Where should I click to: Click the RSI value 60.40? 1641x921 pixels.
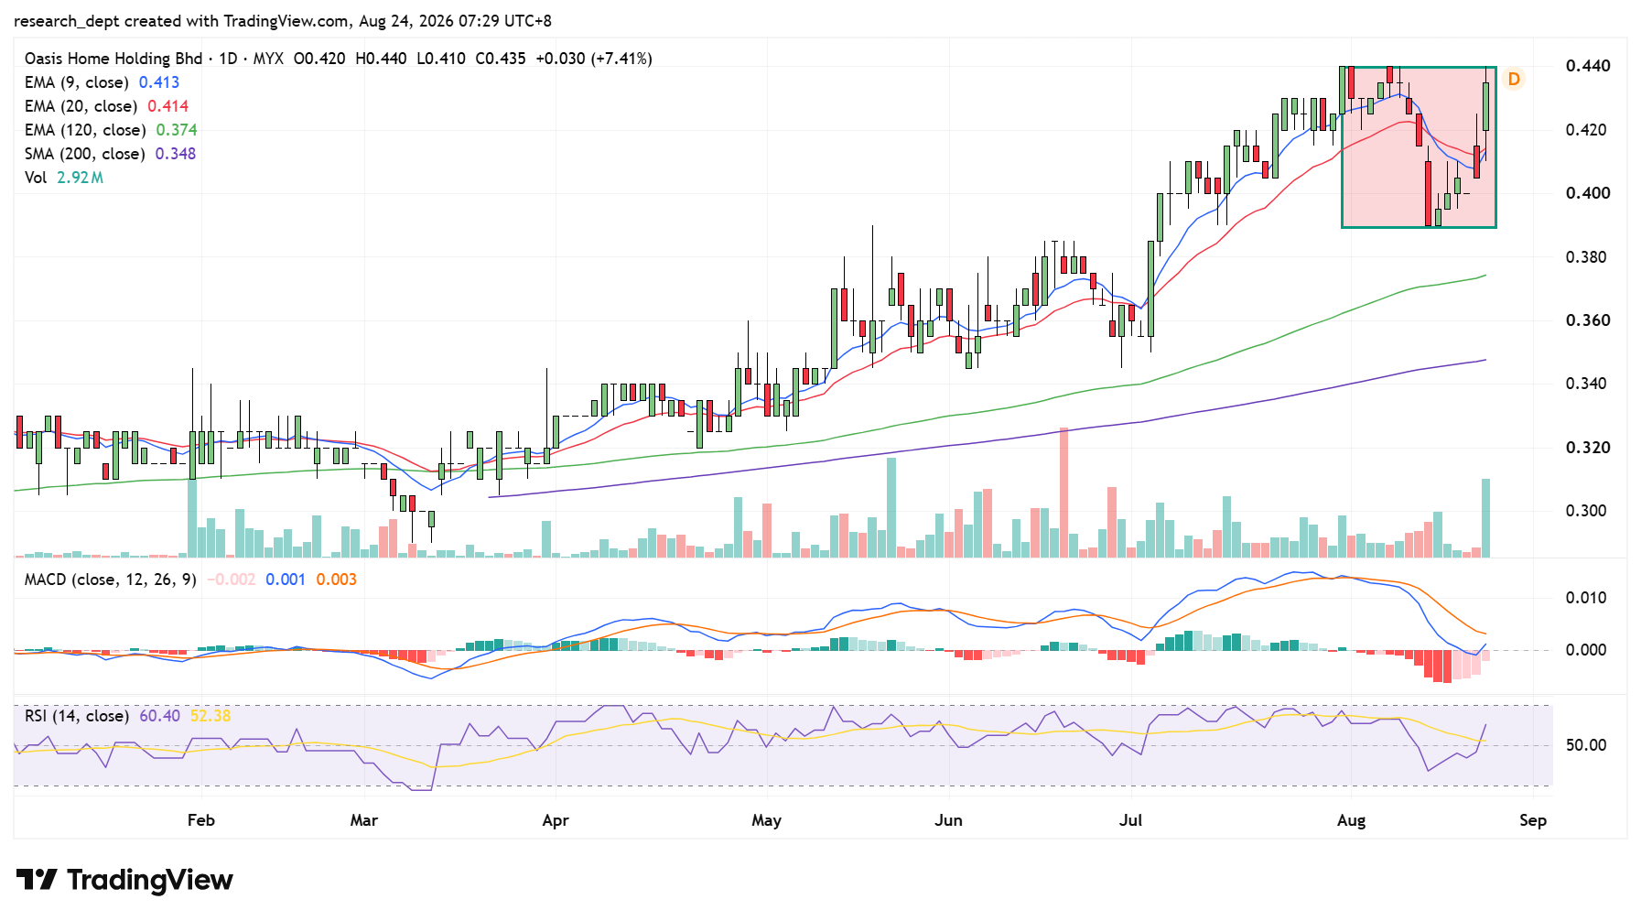[160, 716]
